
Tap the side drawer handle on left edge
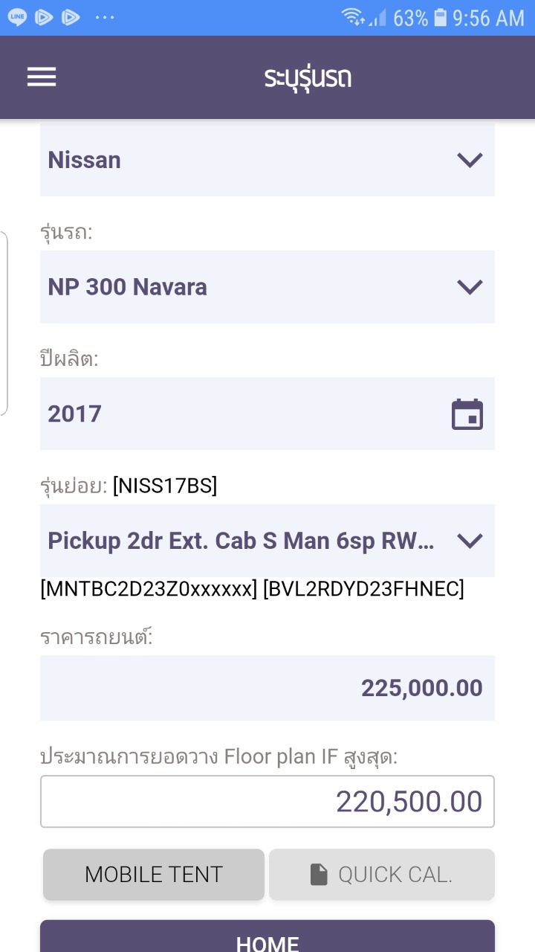pyautogui.click(x=4, y=324)
